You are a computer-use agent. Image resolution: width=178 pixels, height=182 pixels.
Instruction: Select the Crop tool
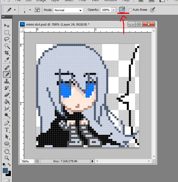pos(6,53)
